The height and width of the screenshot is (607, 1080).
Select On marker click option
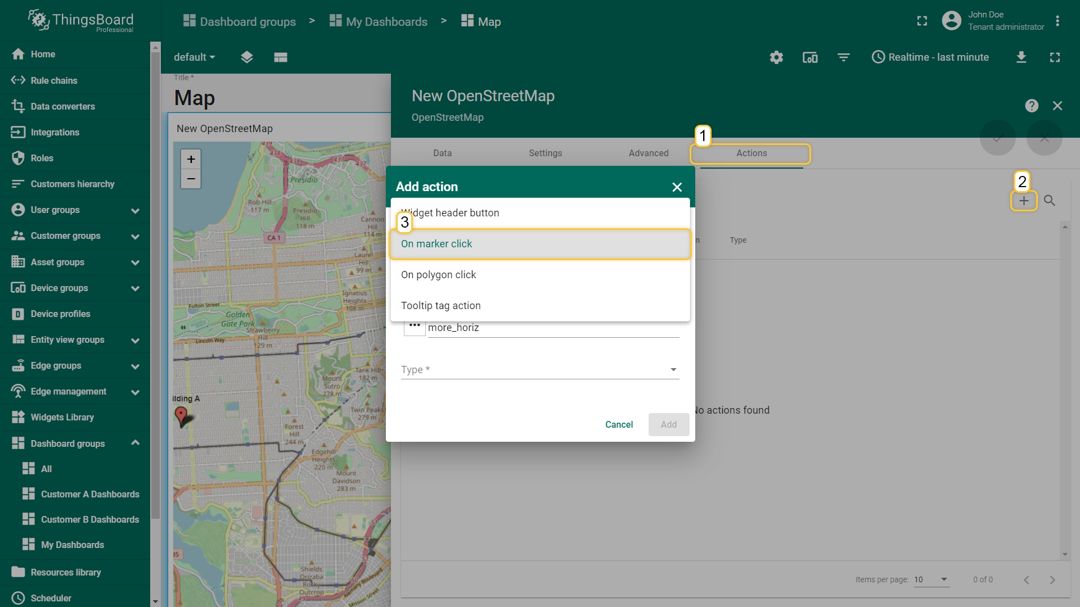540,244
